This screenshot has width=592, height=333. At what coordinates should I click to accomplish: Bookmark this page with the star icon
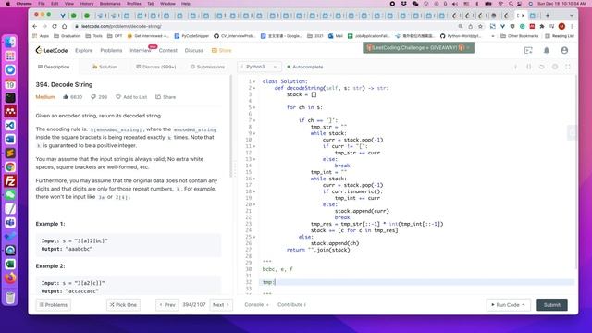480,27
